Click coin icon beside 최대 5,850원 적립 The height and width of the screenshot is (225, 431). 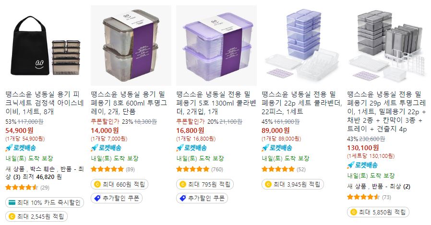click(354, 212)
